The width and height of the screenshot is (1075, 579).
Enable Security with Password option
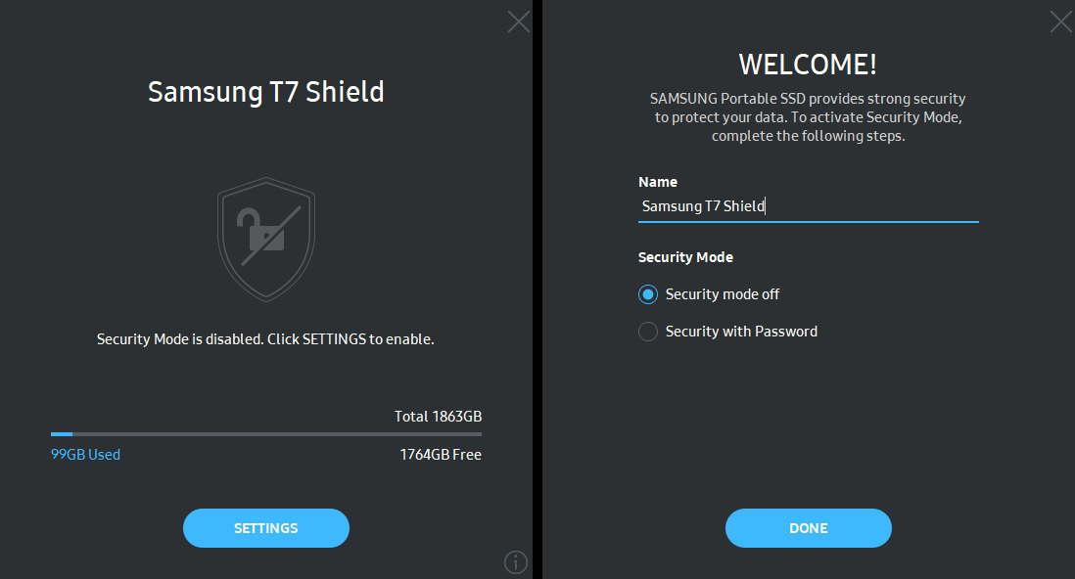648,332
